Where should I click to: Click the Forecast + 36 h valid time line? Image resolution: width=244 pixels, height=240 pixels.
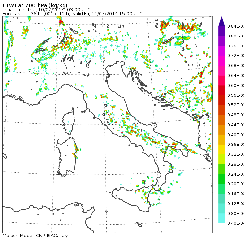pos(72,14)
